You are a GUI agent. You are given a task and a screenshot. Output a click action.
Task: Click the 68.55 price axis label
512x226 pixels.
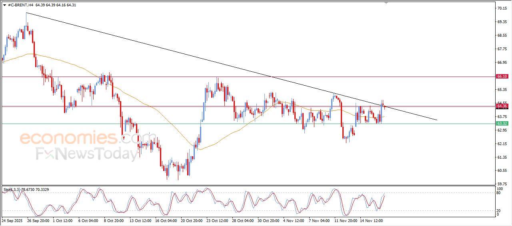tap(502, 35)
